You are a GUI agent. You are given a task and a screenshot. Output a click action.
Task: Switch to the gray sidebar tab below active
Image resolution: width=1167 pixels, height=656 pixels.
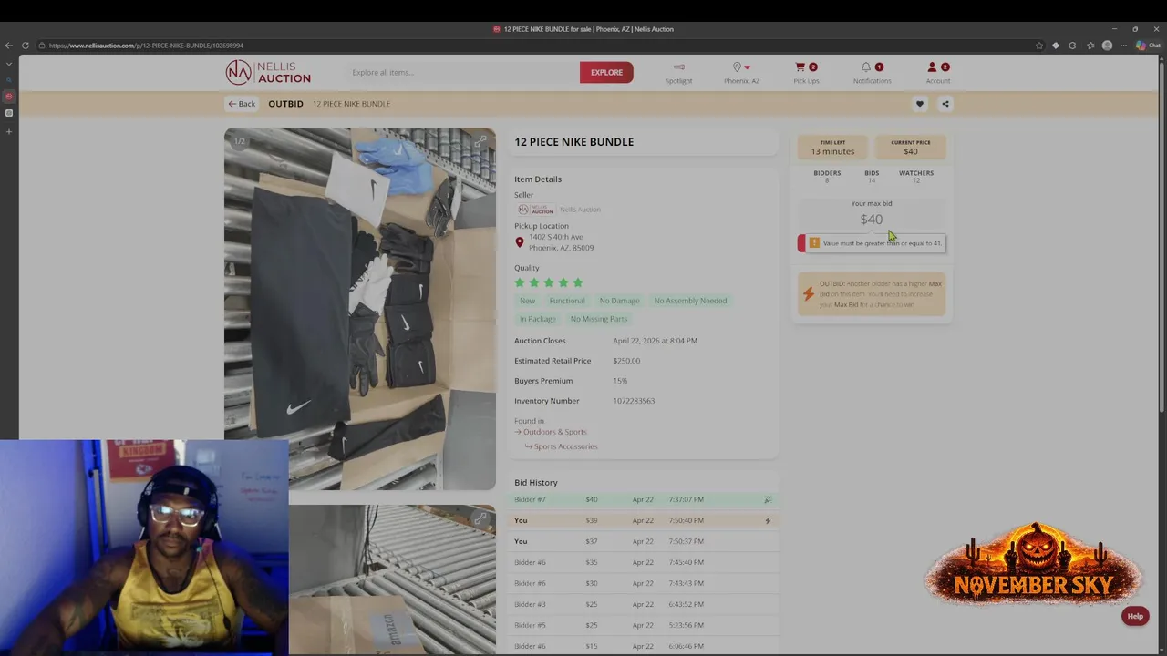pos(9,113)
